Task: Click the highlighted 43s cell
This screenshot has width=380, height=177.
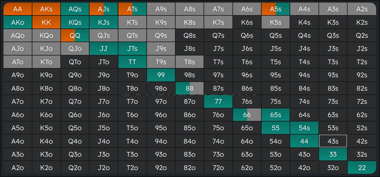Action: [x=333, y=141]
